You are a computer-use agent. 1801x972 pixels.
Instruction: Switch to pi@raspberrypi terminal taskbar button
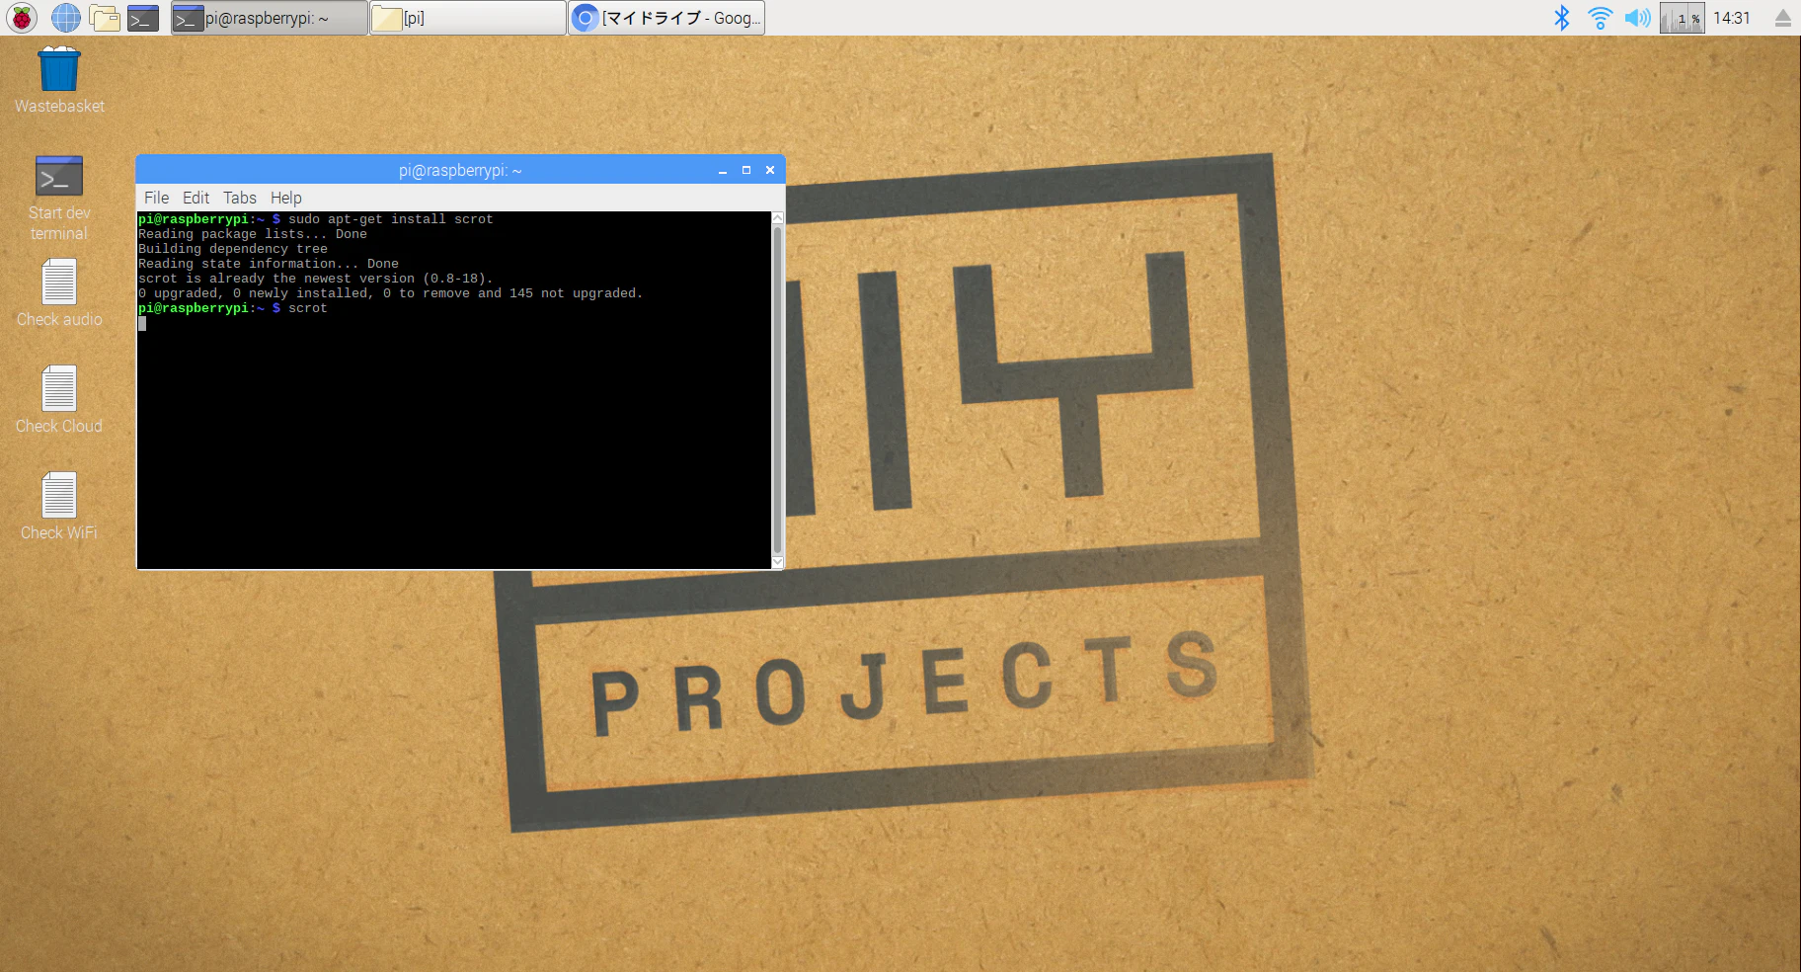pyautogui.click(x=270, y=18)
